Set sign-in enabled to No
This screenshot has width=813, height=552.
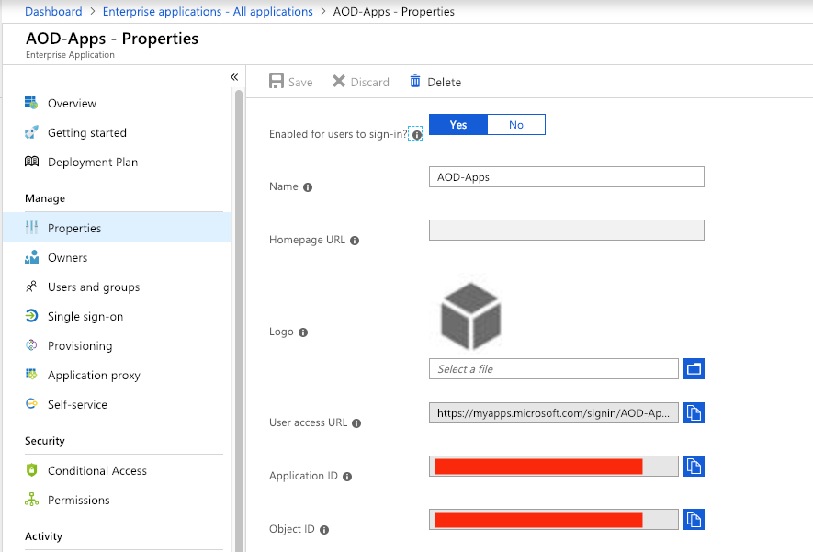516,124
